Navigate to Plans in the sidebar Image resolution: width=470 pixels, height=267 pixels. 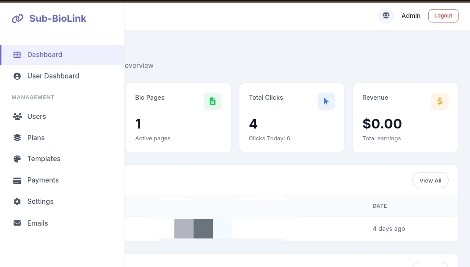(x=62, y=138)
